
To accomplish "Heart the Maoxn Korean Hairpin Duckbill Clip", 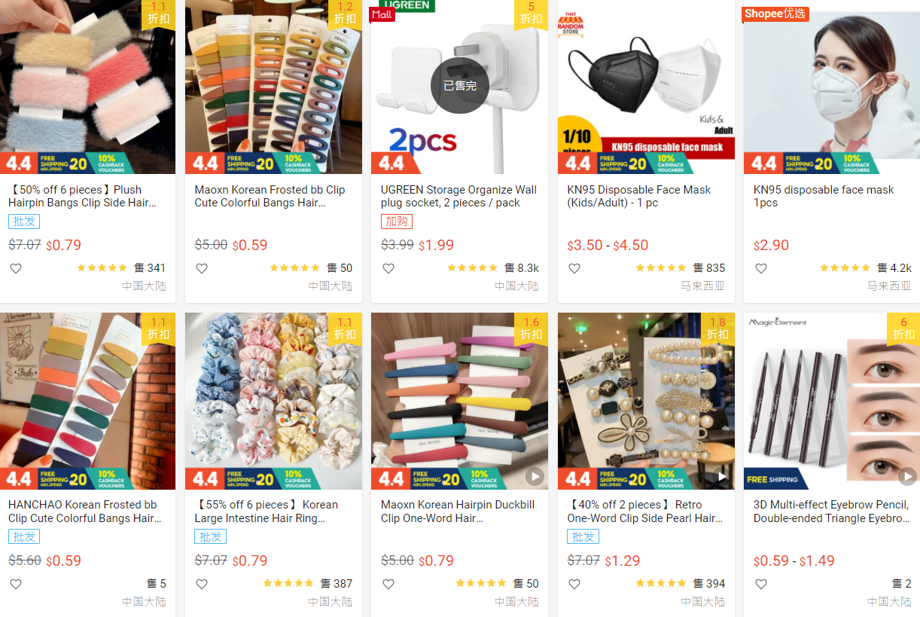I will click(388, 584).
